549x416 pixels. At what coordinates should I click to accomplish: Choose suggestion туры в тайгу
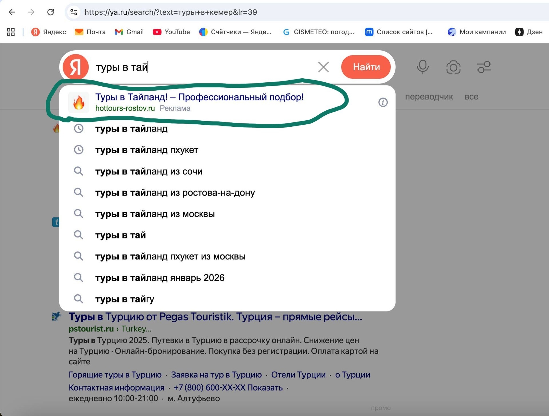click(125, 299)
